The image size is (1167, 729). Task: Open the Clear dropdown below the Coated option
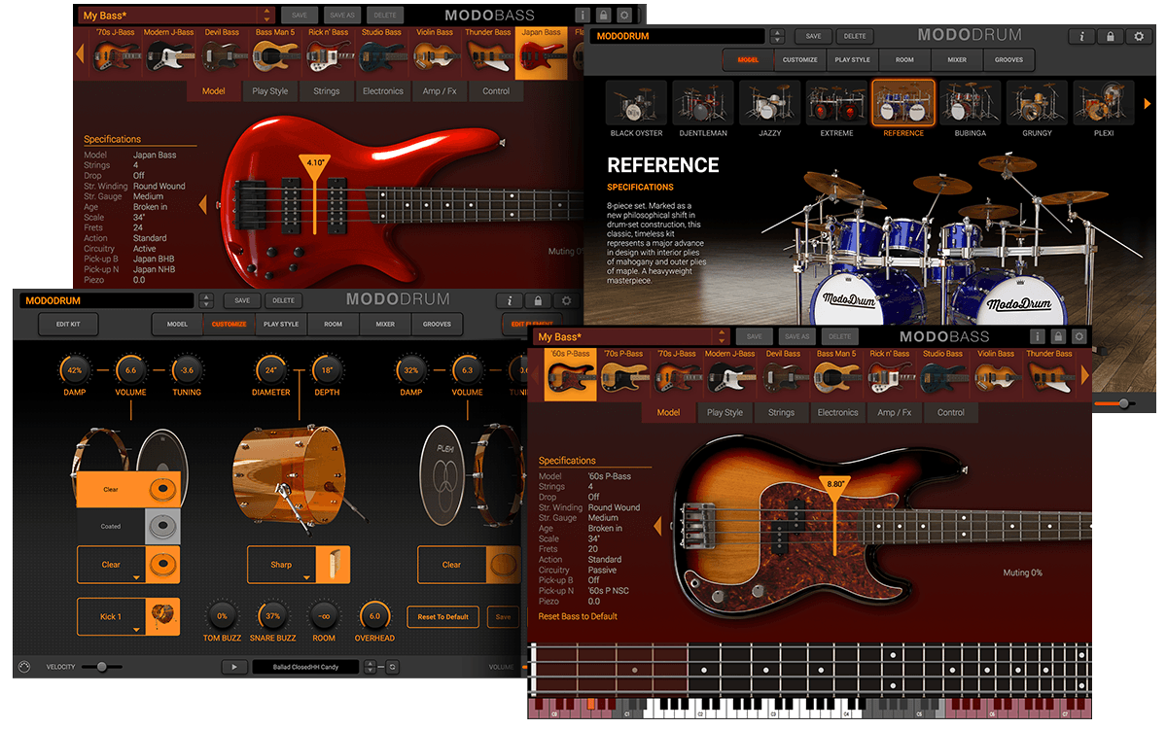(x=128, y=565)
